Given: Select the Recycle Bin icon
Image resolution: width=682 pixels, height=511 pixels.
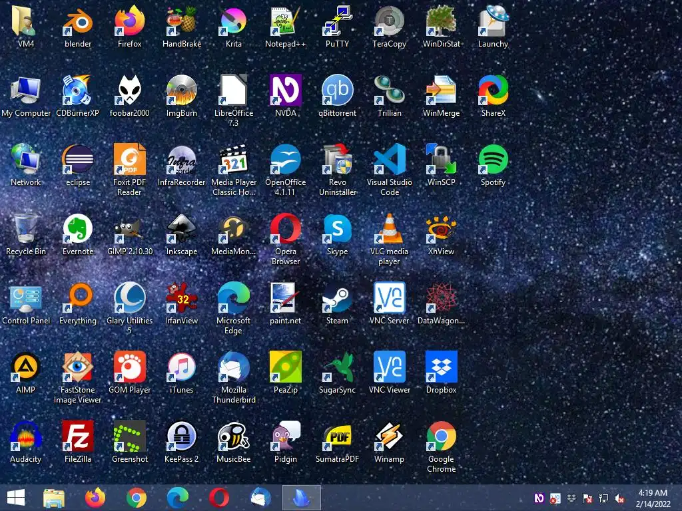Looking at the screenshot, I should [x=26, y=229].
